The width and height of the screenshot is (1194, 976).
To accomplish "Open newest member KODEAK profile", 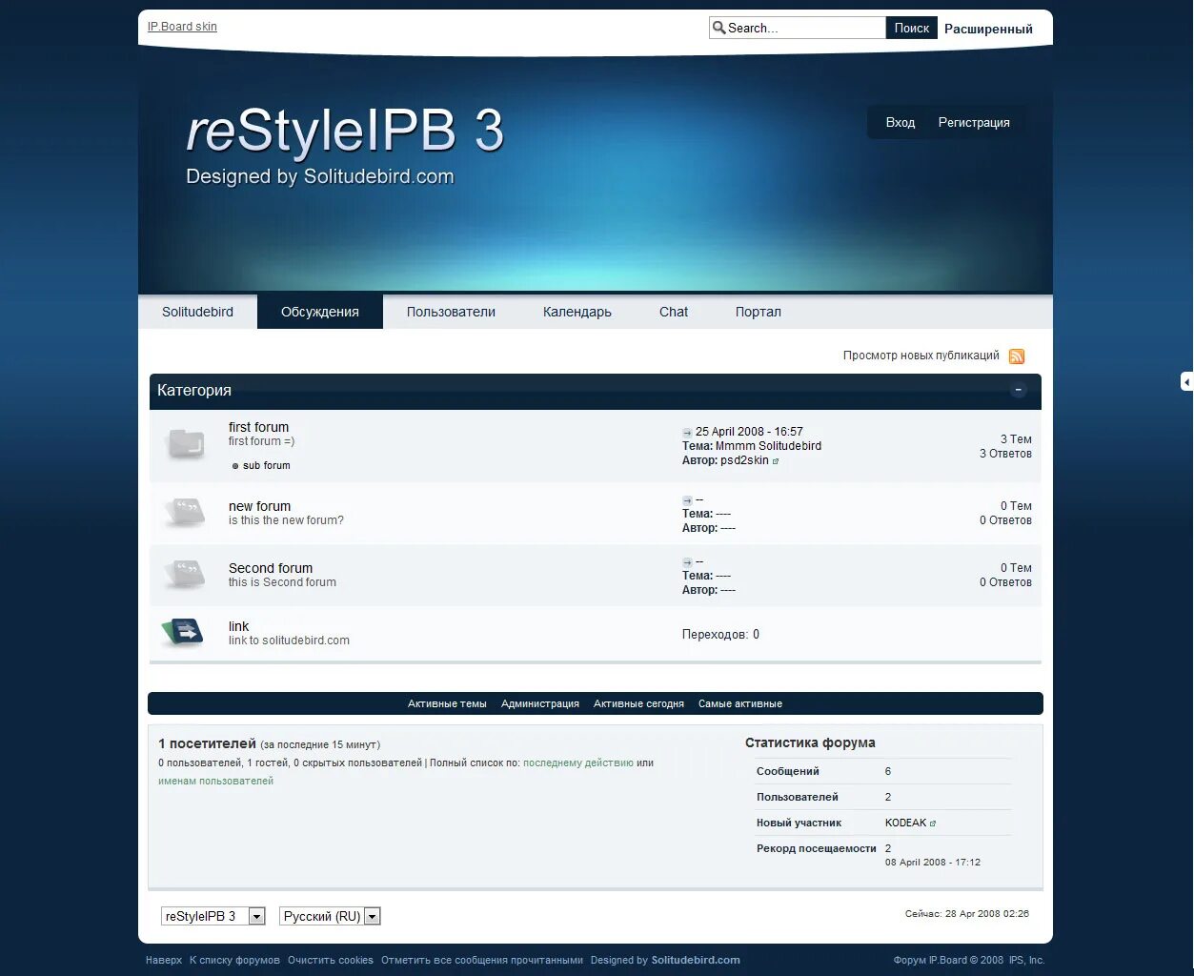I will pyautogui.click(x=905, y=823).
